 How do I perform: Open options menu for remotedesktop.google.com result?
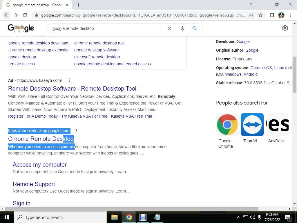coord(77,131)
